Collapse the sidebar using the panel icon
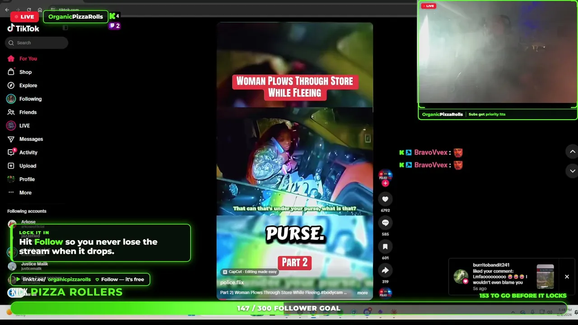 click(x=65, y=28)
